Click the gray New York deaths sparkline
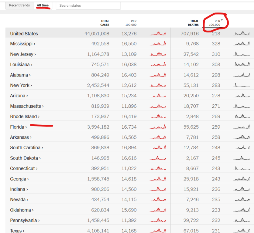 [x=242, y=85]
